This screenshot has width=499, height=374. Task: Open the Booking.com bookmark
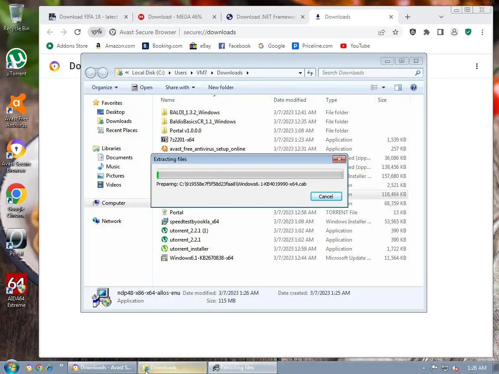point(162,46)
